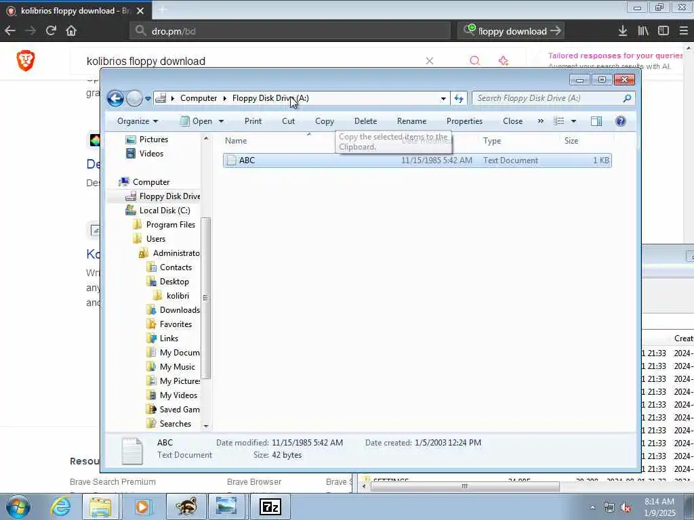The width and height of the screenshot is (694, 520).
Task: Open Links folder in the tree
Action: (x=169, y=339)
